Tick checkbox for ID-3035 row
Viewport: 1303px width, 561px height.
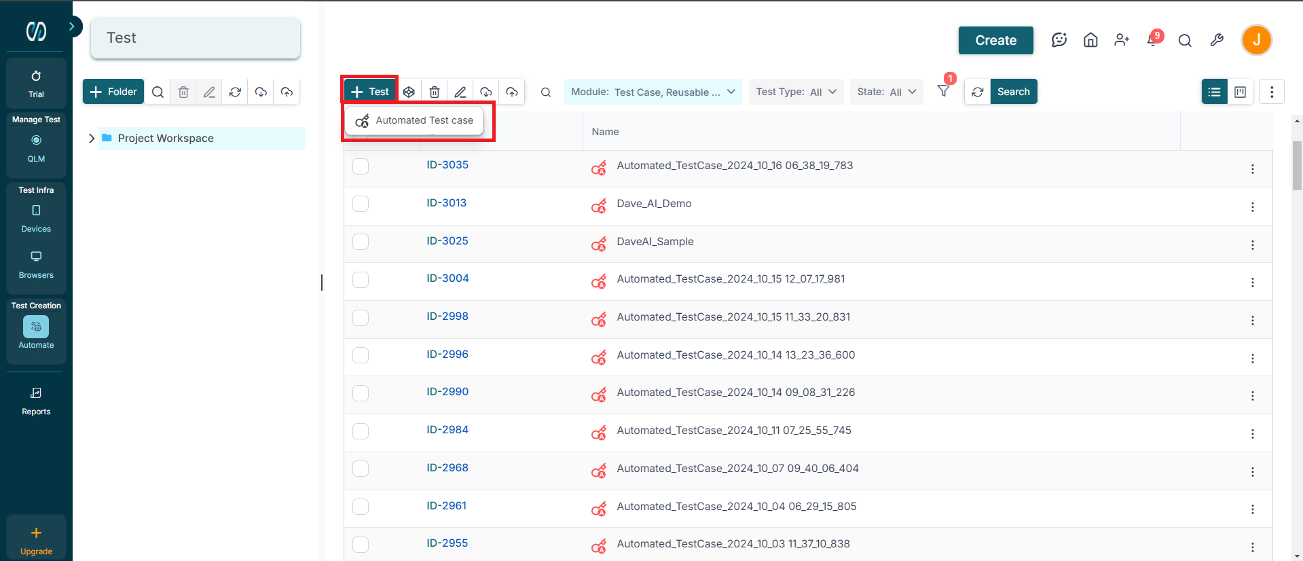[361, 166]
